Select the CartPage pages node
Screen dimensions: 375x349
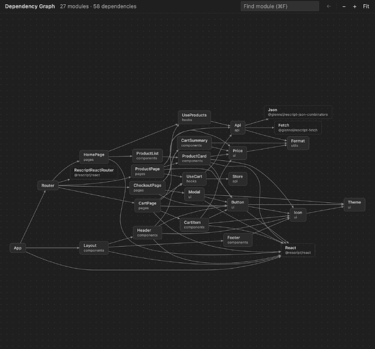click(x=148, y=206)
